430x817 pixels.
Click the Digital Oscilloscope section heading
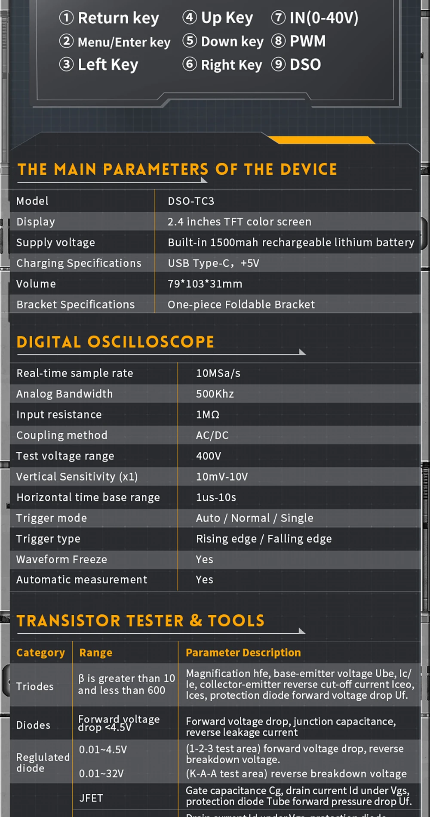click(115, 342)
